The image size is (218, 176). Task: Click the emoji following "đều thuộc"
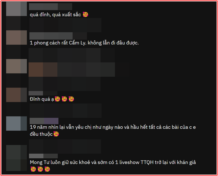coord(56,134)
